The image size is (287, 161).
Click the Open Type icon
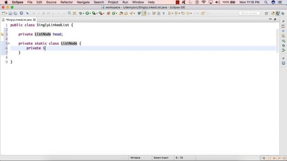click(121, 13)
